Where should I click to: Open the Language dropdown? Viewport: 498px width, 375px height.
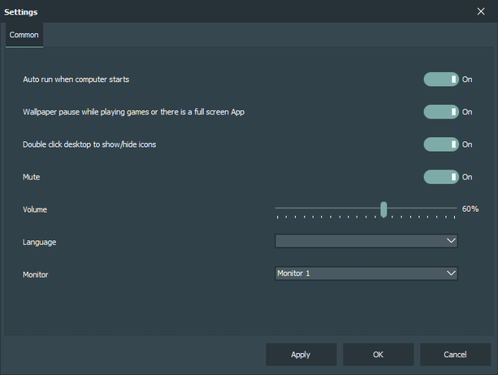tap(366, 241)
